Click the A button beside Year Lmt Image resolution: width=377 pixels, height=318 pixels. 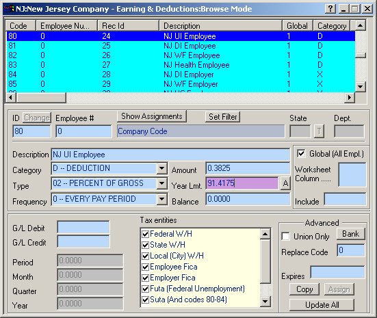[x=285, y=183]
